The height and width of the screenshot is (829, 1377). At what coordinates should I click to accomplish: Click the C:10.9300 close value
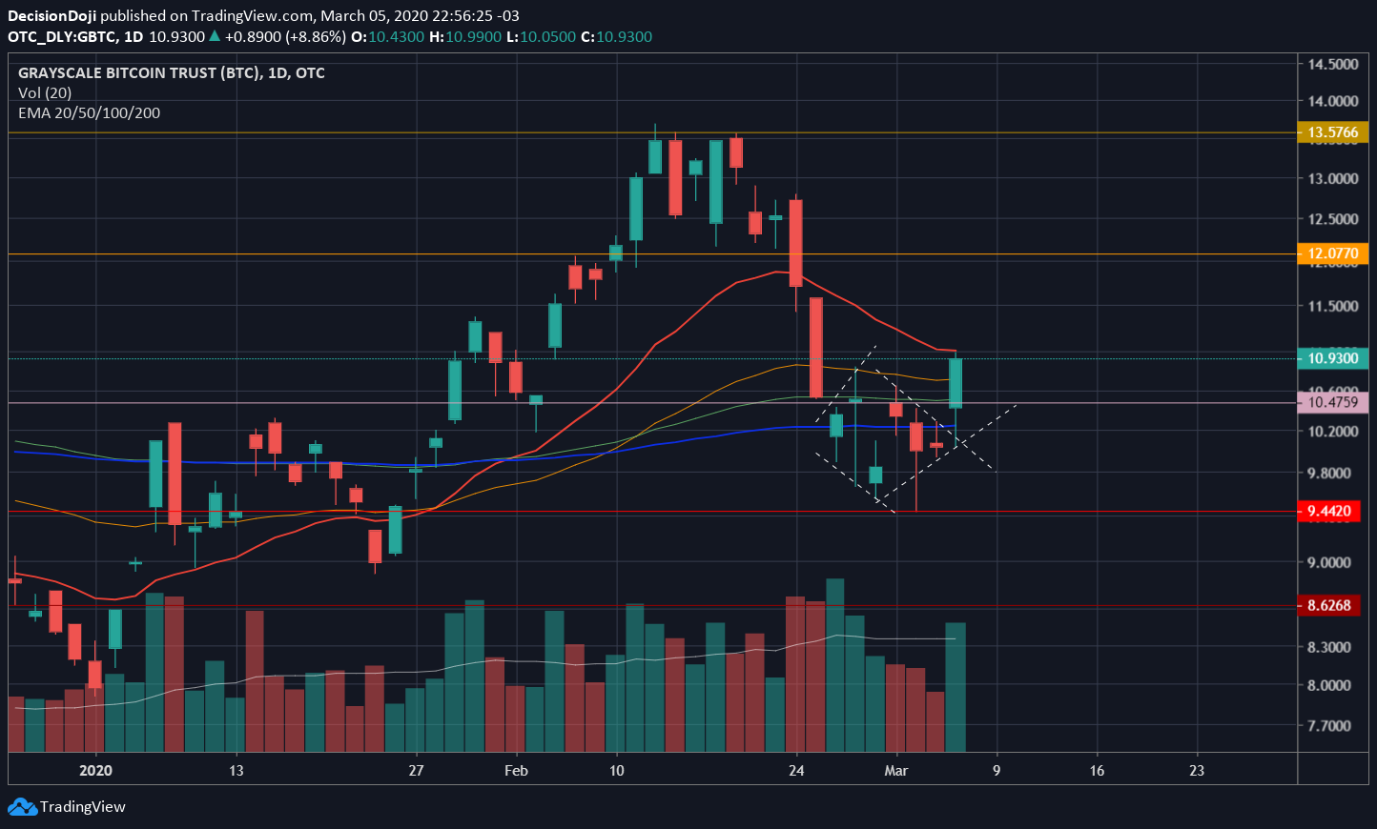(617, 36)
